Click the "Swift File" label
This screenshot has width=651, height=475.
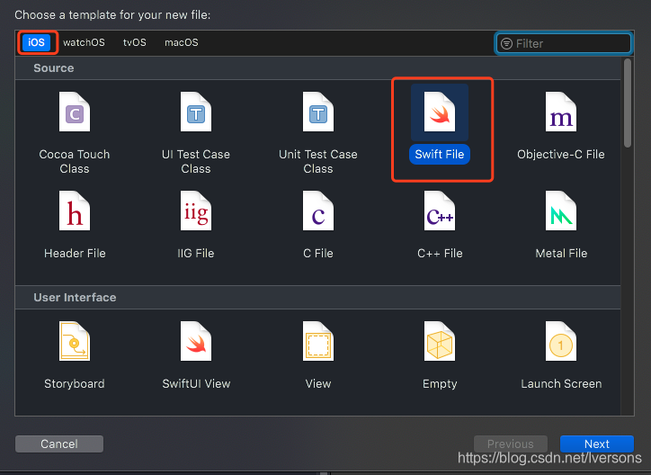(440, 154)
